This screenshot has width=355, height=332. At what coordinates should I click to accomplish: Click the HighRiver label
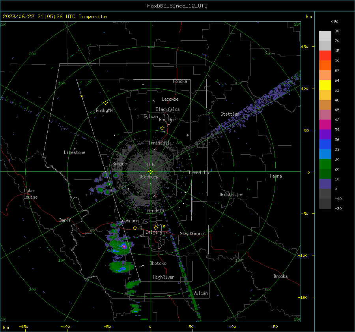[x=164, y=277]
